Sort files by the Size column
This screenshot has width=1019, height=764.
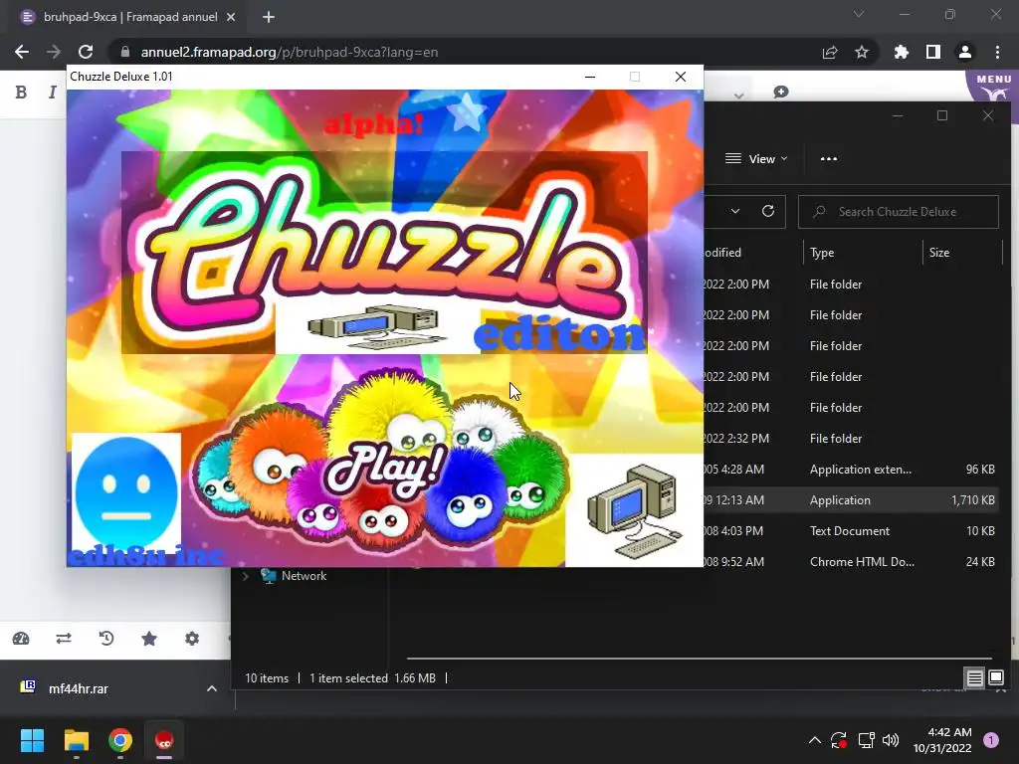coord(962,253)
